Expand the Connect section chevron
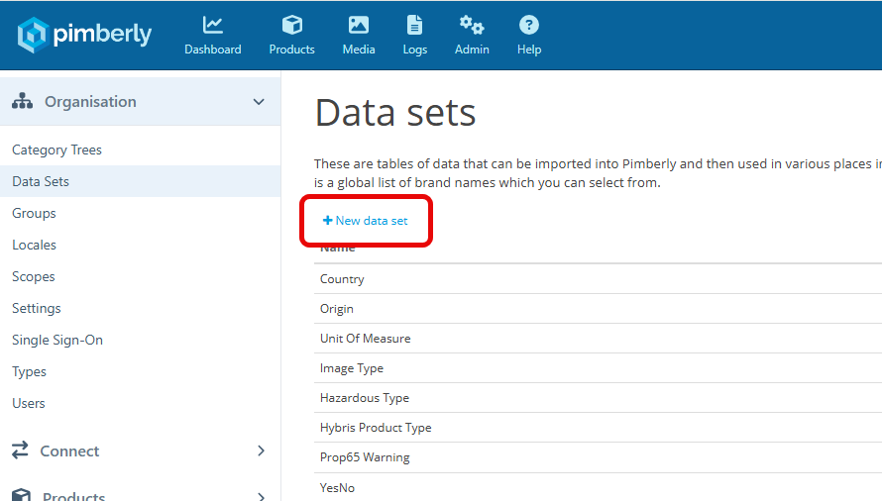The width and height of the screenshot is (882, 501). [261, 451]
